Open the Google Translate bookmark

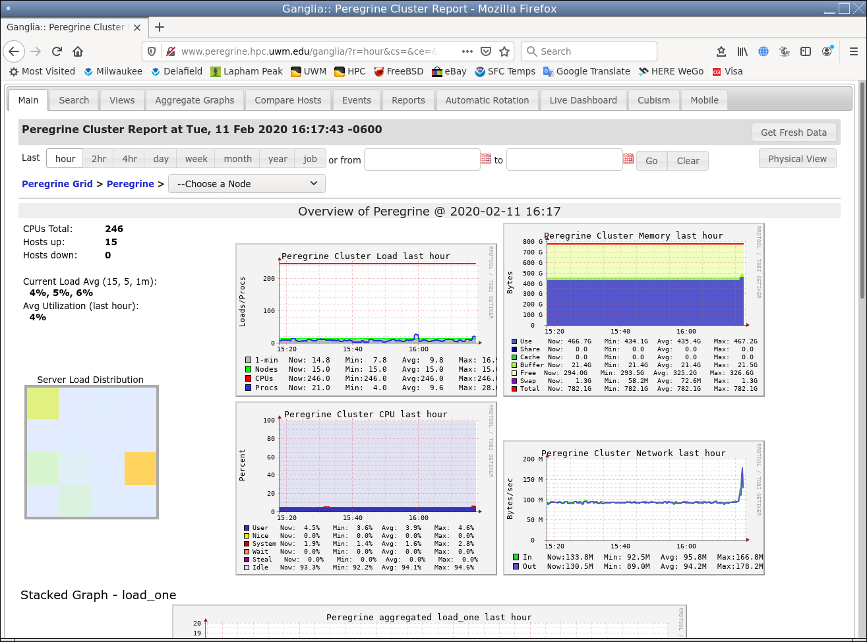[x=586, y=71]
